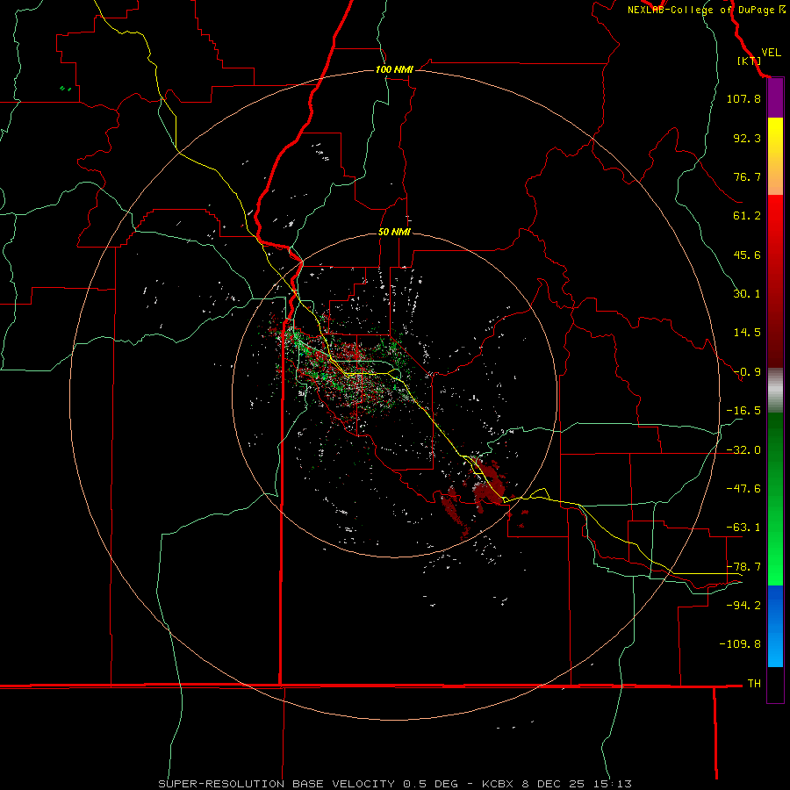
Task: Click the -32.0 legend value
Action: [743, 450]
